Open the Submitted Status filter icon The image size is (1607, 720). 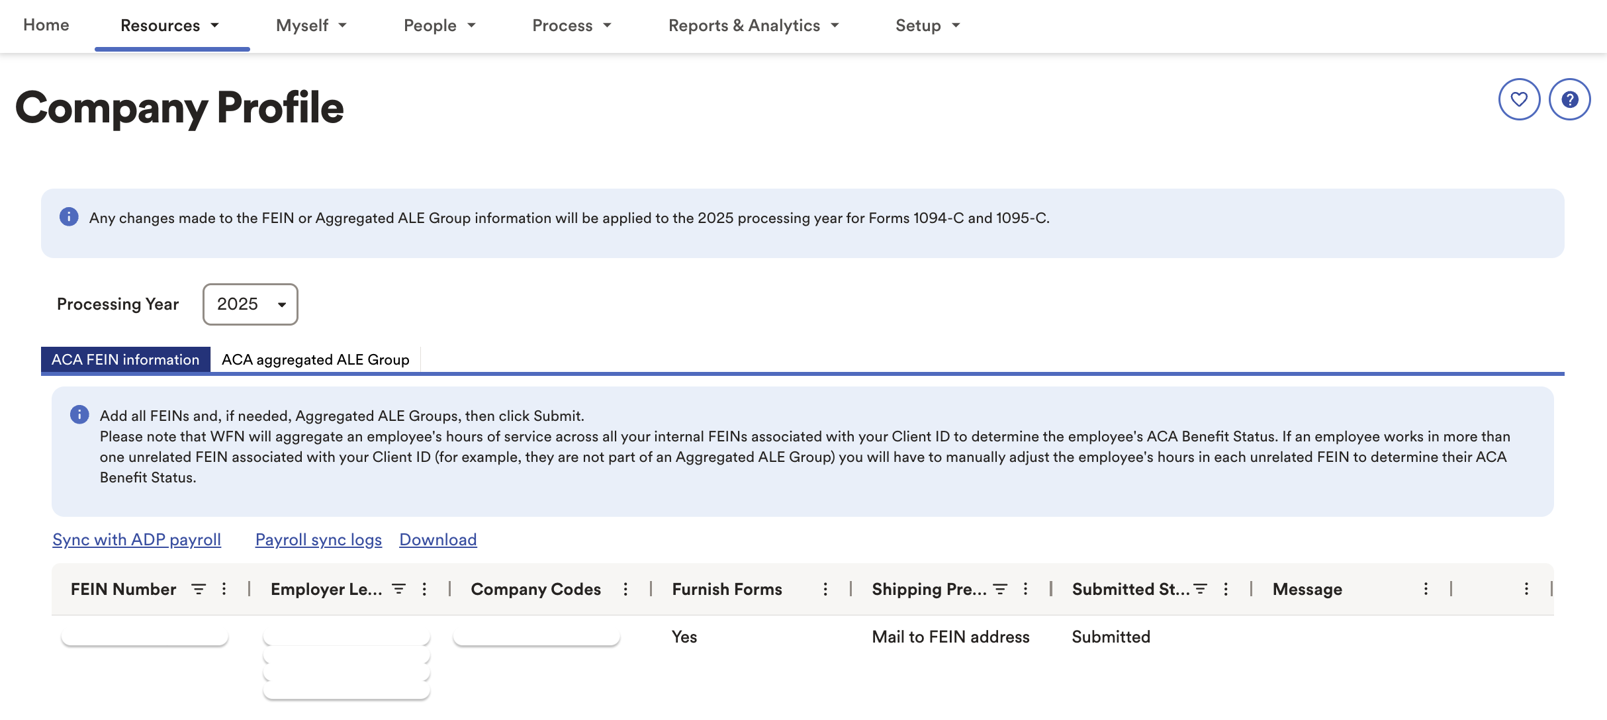[1202, 588]
